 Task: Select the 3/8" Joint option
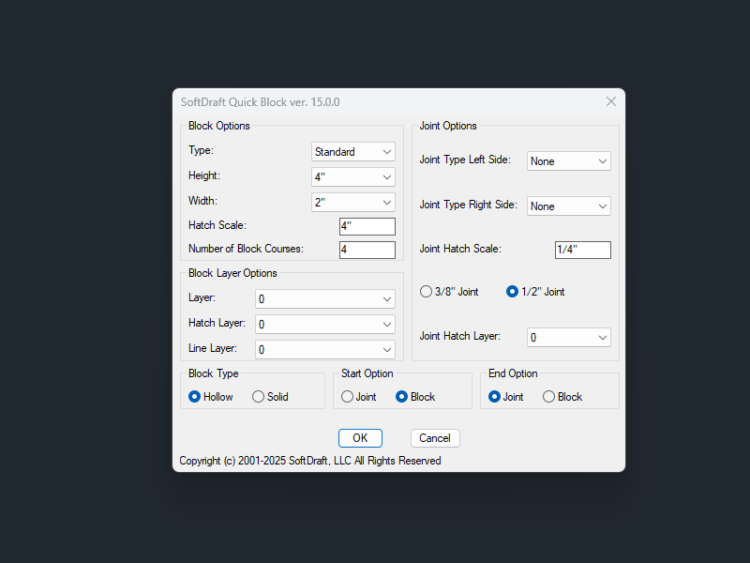click(x=427, y=291)
